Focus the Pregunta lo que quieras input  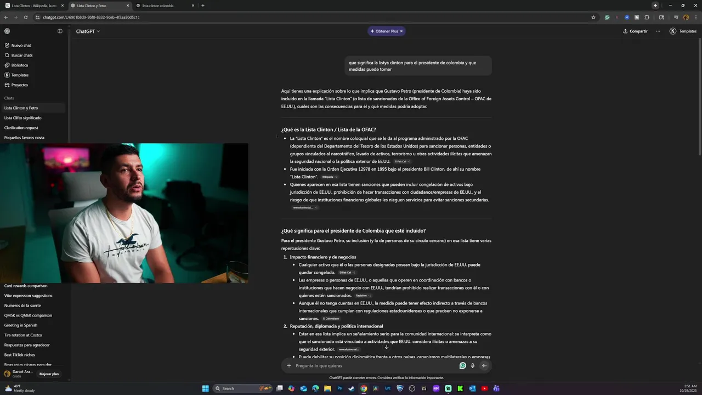click(x=376, y=366)
